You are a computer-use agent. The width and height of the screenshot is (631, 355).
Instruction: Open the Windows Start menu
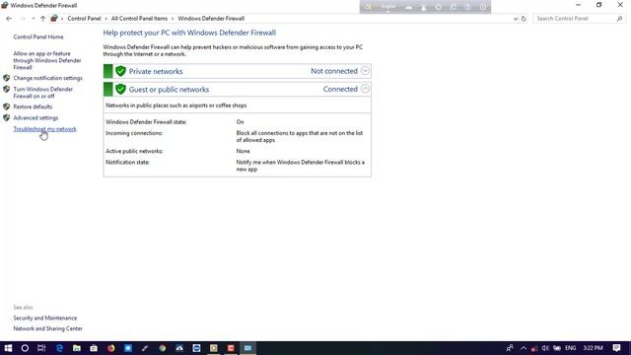pos(8,348)
